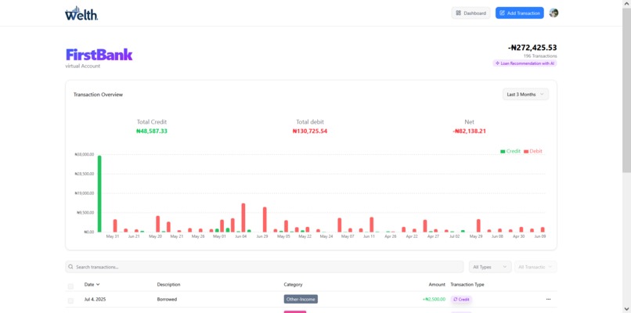Image resolution: width=631 pixels, height=313 pixels.
Task: Sort by the Category column header
Action: [293, 284]
